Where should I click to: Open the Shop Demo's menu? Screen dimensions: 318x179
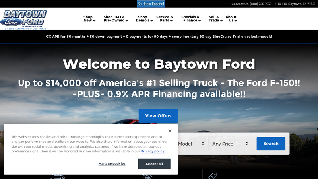pos(144,19)
